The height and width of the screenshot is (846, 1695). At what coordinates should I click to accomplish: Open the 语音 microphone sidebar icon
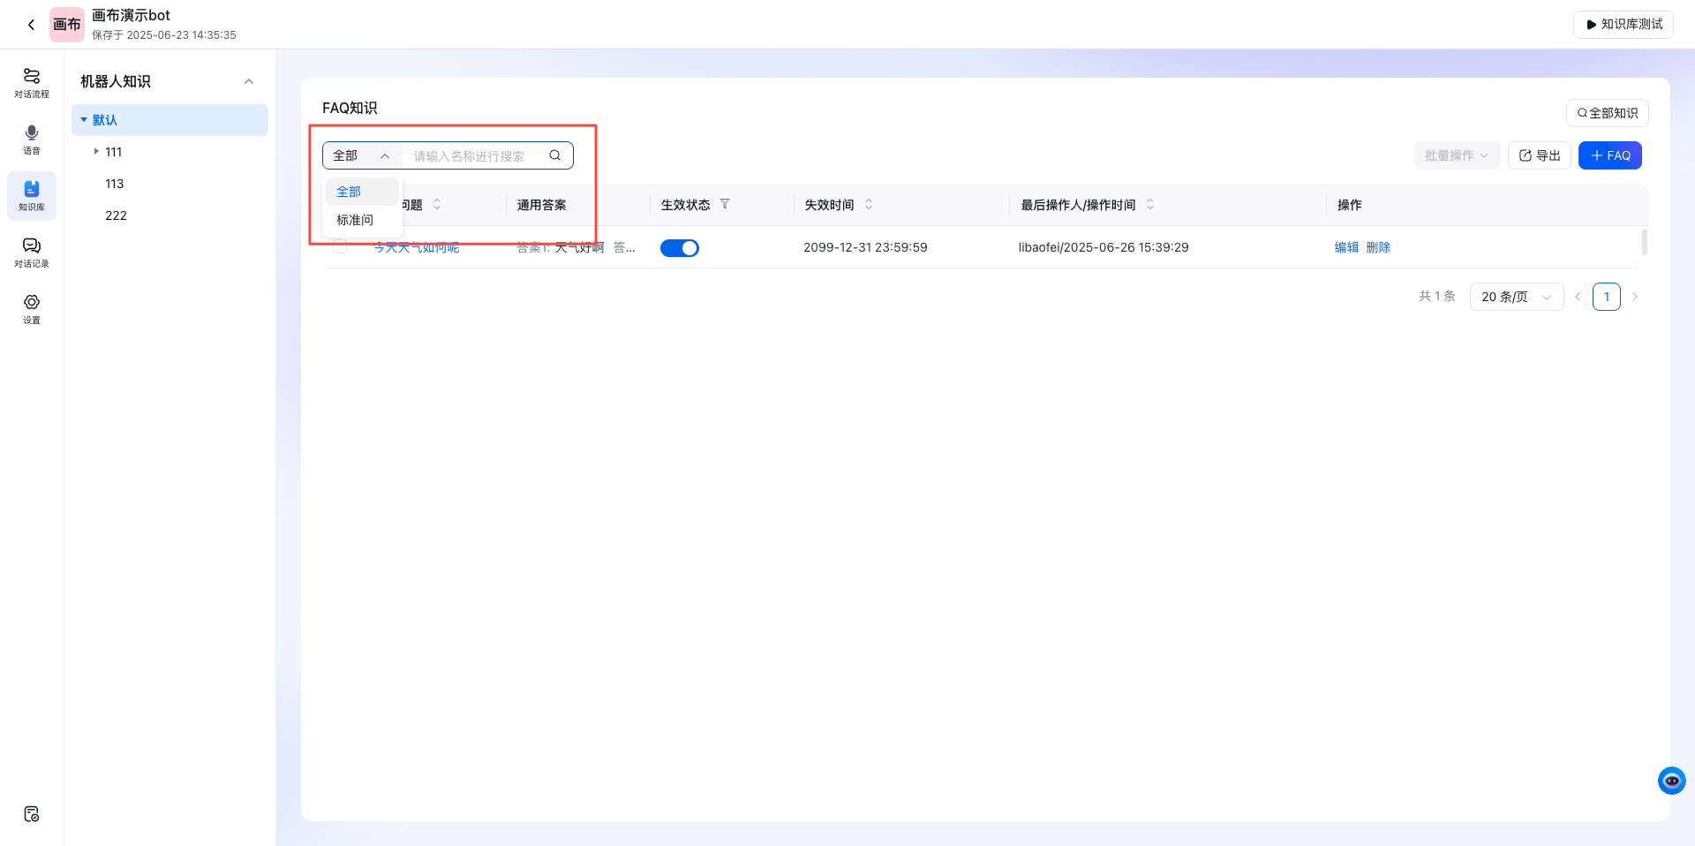coord(32,139)
